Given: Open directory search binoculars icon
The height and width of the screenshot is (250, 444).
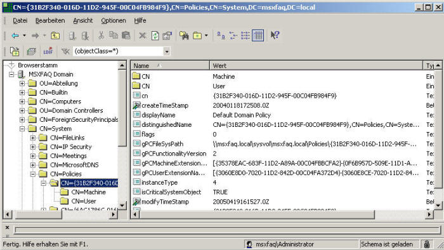Looking at the screenshot, I should coord(184,36).
